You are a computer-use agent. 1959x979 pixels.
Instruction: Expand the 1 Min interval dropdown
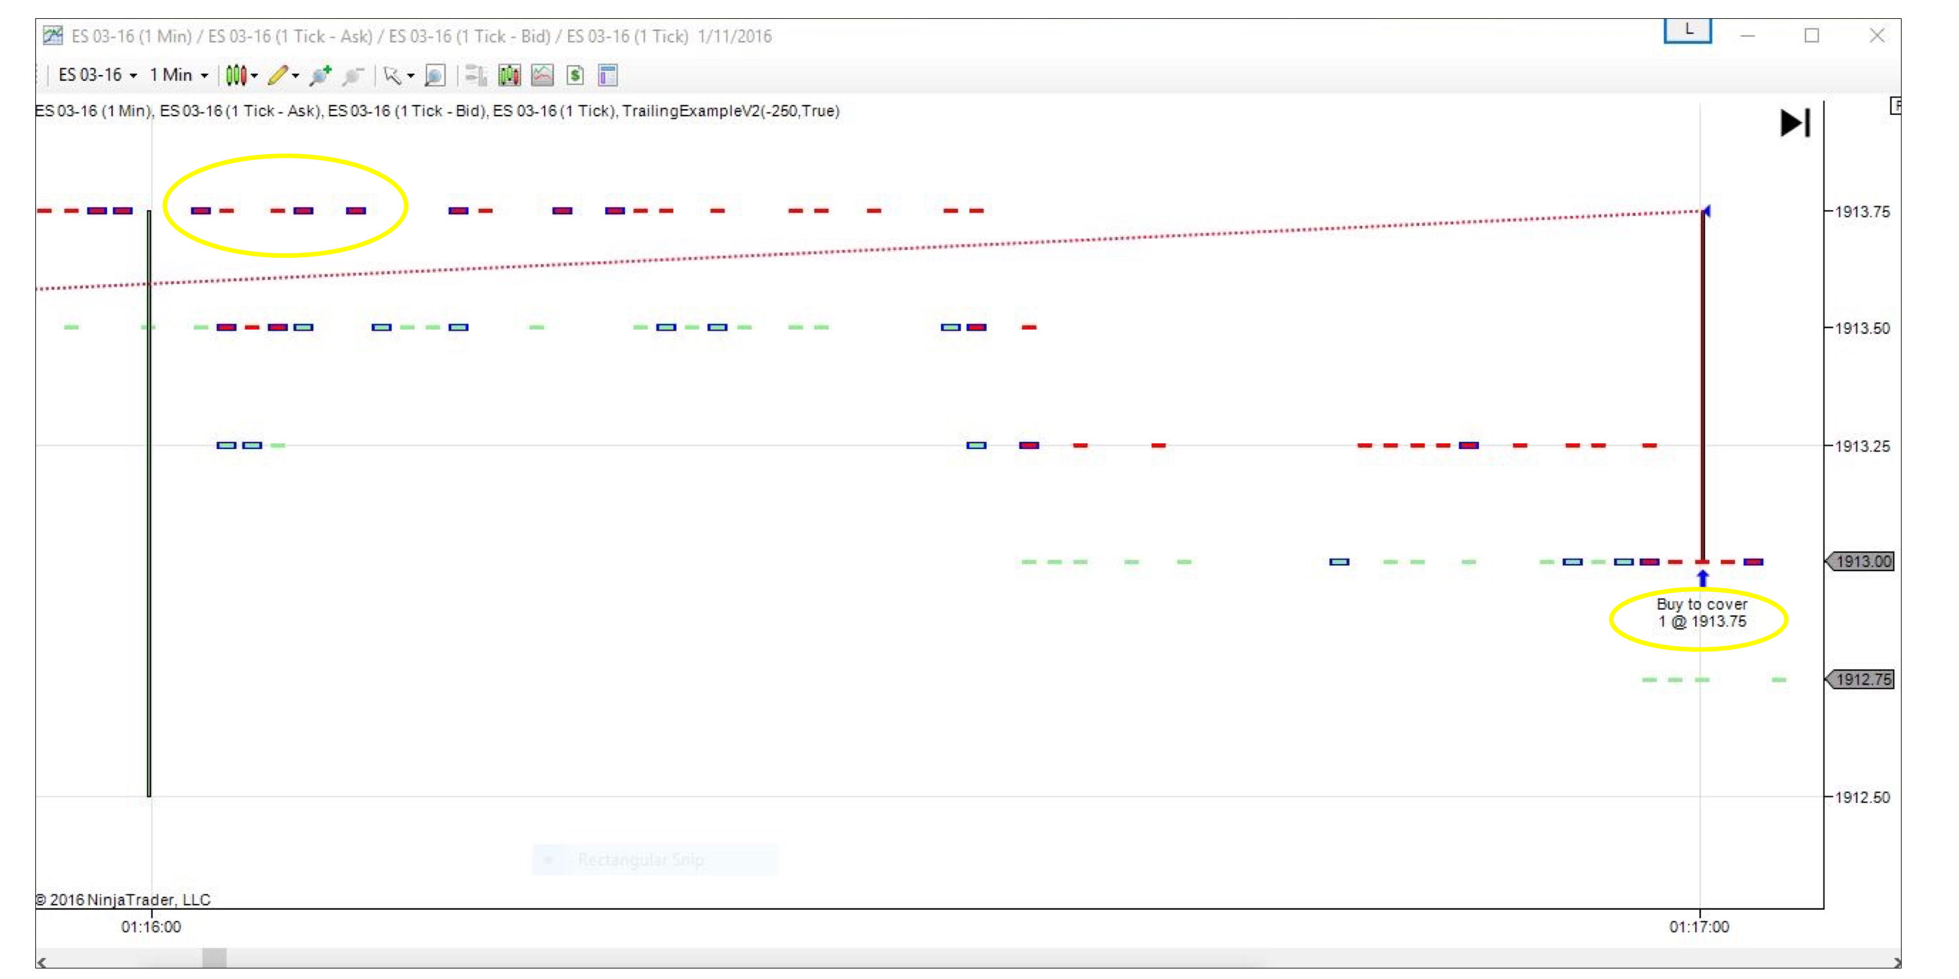[x=179, y=75]
